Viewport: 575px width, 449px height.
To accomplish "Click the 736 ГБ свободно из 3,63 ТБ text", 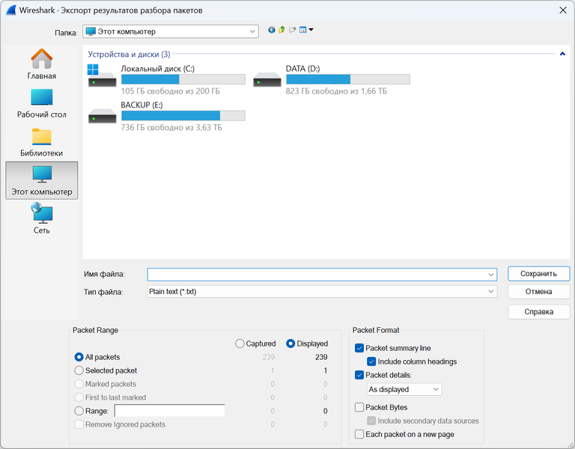I will 171,127.
